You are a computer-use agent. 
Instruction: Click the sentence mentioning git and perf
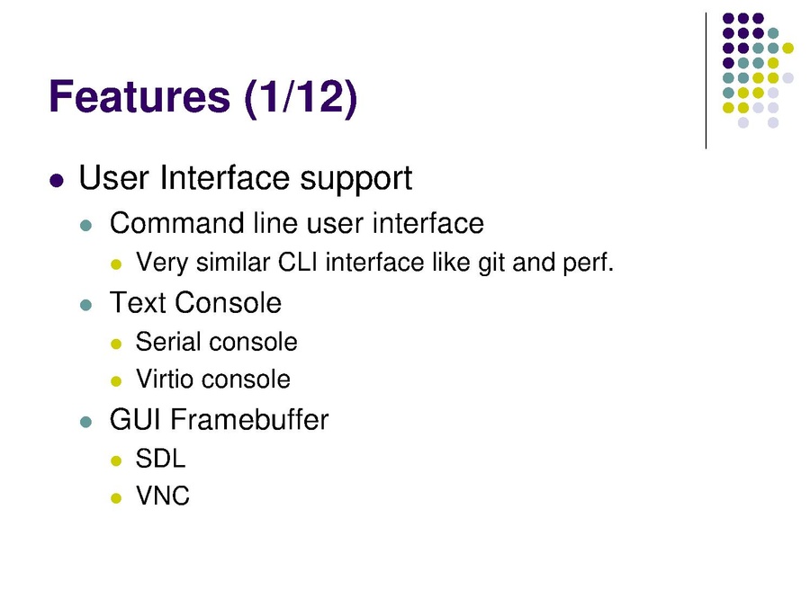pyautogui.click(x=374, y=263)
